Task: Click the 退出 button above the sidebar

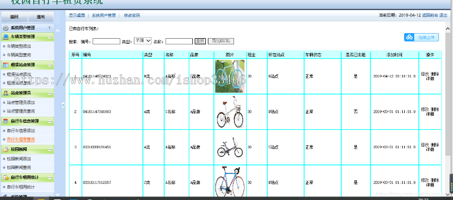Action: (x=41, y=17)
